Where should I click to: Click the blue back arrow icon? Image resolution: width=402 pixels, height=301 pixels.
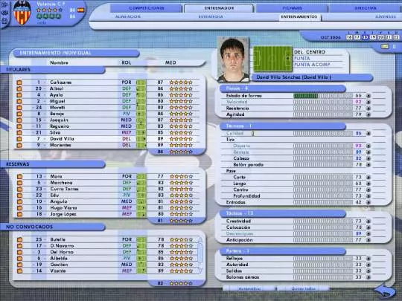click(384, 291)
